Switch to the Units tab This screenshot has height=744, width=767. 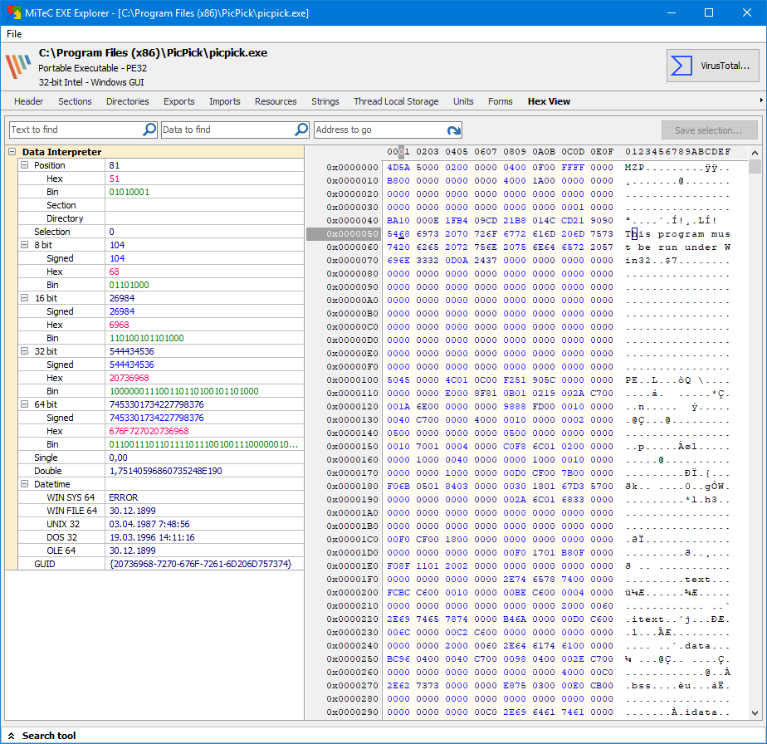point(463,101)
